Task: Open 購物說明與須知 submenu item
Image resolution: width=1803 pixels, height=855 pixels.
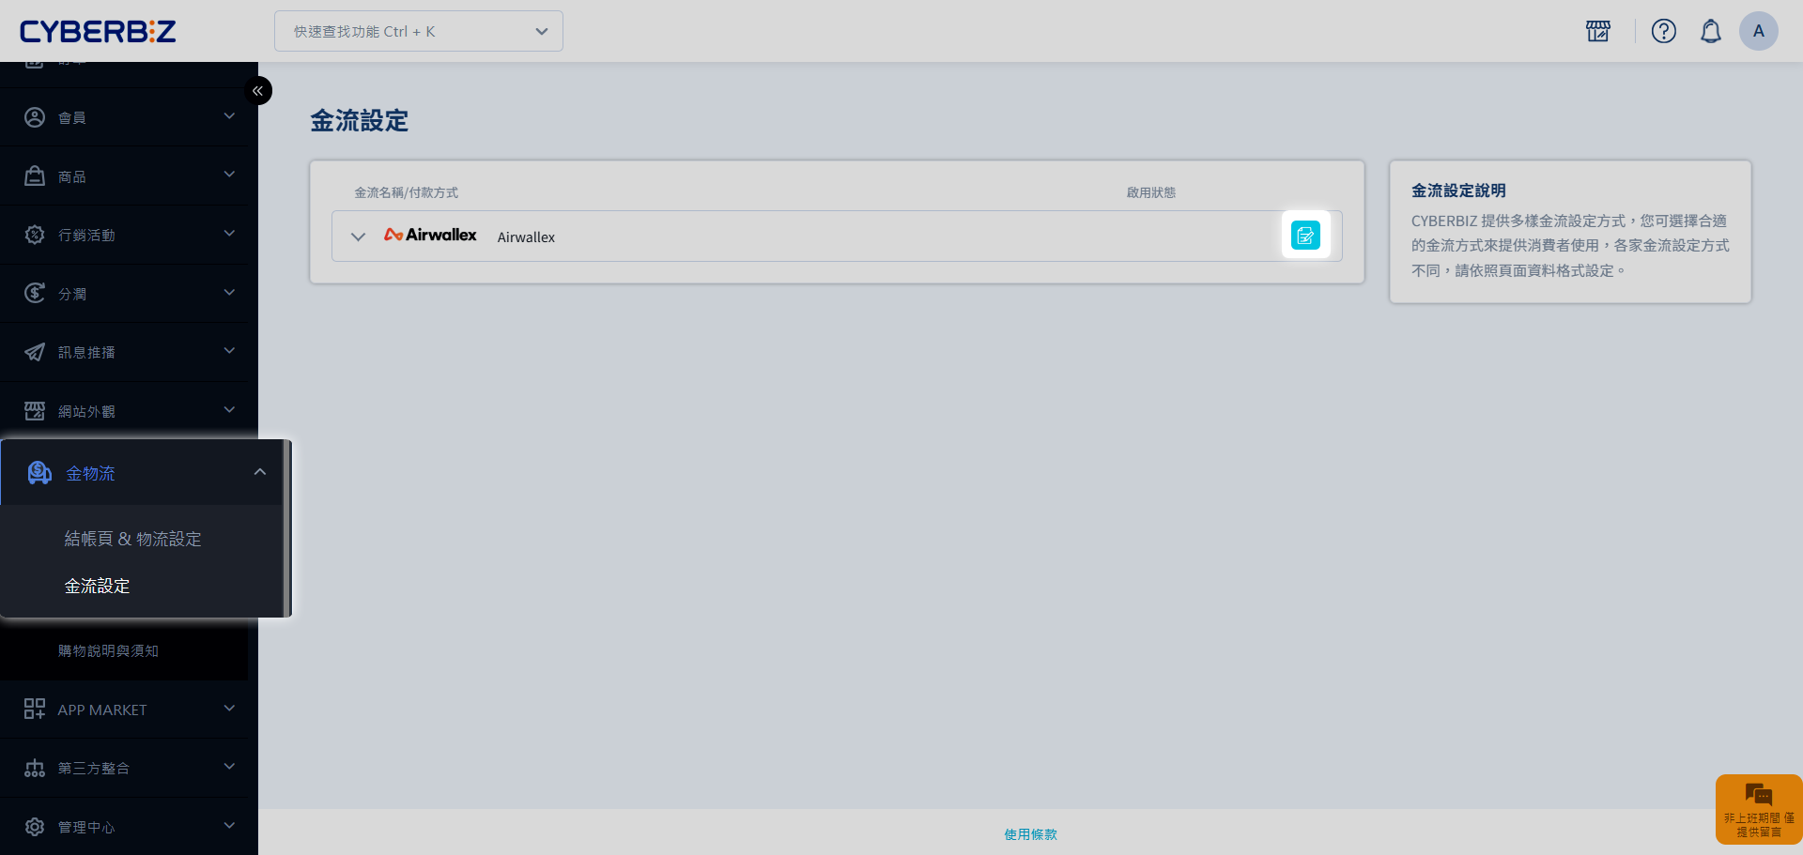Action: click(108, 650)
